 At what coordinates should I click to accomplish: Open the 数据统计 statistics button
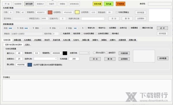coord(40,4)
